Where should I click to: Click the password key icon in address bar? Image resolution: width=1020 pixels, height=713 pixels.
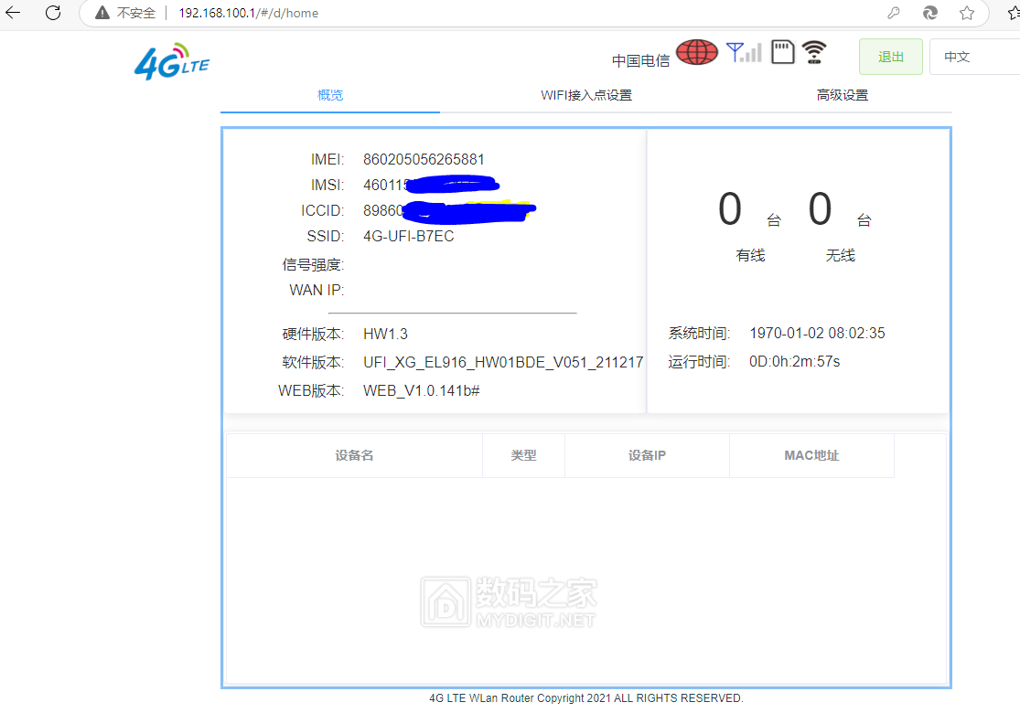pyautogui.click(x=894, y=13)
